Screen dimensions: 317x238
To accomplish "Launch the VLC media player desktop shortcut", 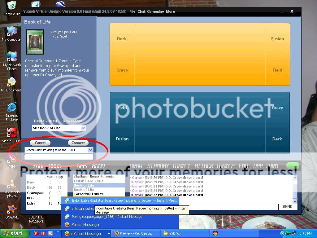I will pos(12,188).
